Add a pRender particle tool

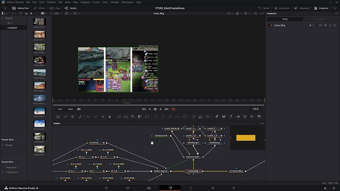click(208, 117)
